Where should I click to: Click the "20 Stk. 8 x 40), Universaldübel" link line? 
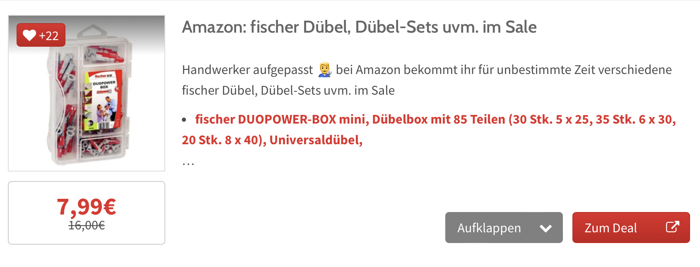(272, 140)
